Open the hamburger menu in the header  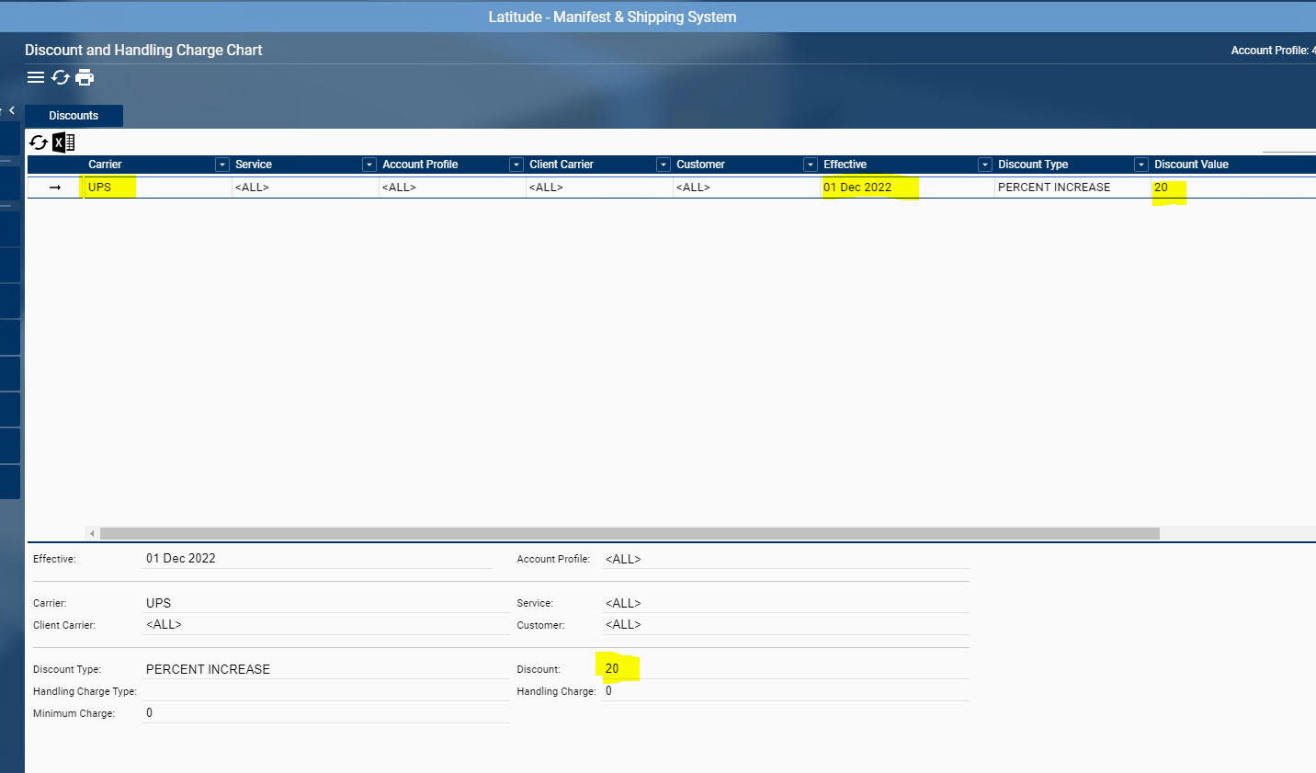[x=36, y=77]
